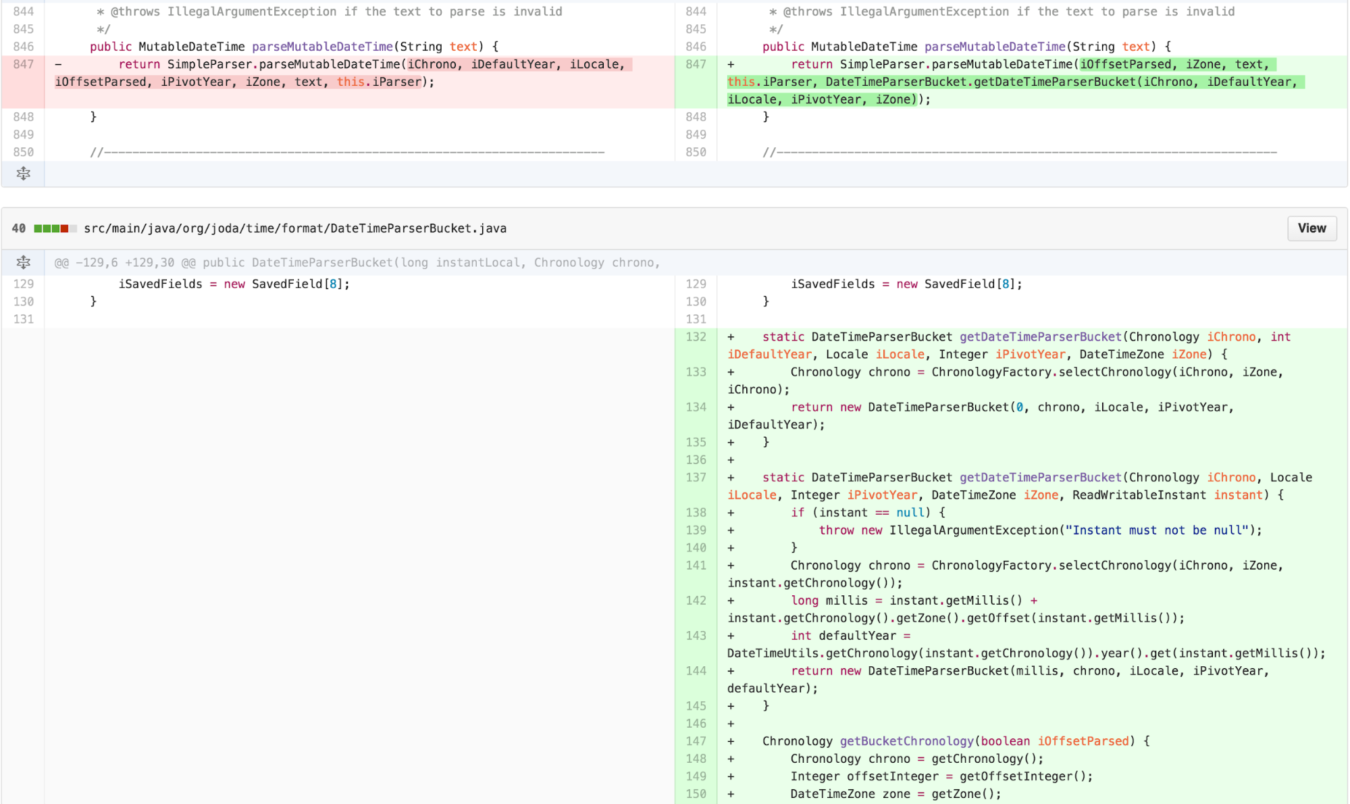
Task: Click right '@throws IllegalArgumentException' comment
Action: click(x=1002, y=11)
